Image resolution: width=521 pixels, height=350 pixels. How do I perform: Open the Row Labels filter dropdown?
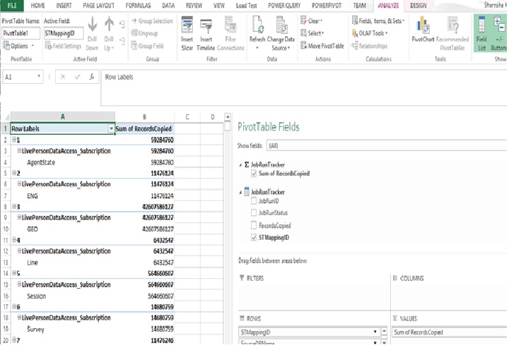[x=111, y=128]
